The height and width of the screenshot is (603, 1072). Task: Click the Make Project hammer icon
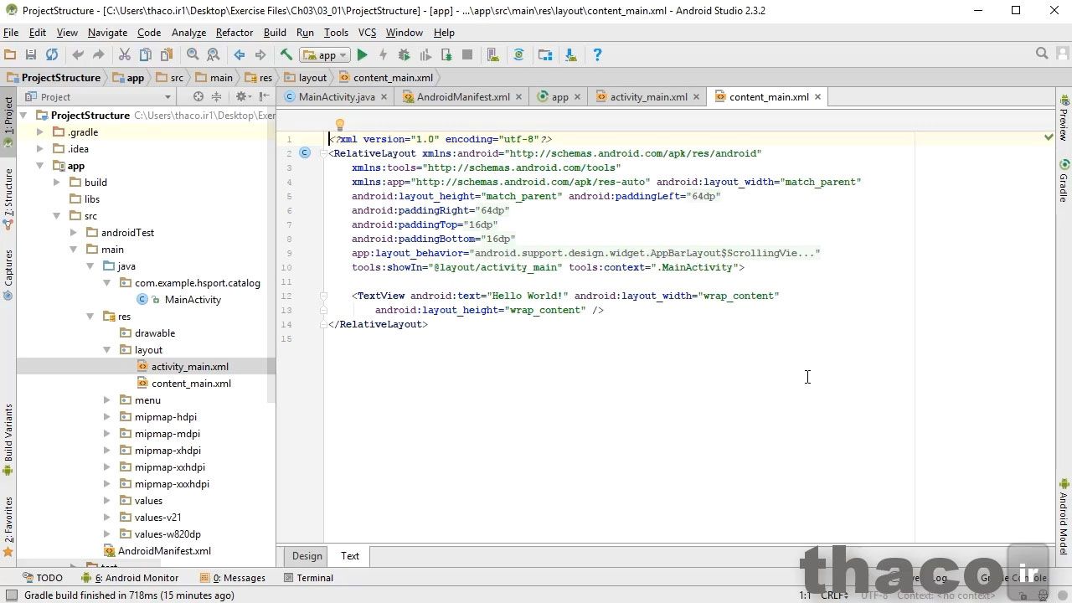[x=286, y=54]
